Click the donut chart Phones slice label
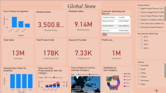Image resolution: width=166 pixels, height=93 pixels. click(116, 78)
